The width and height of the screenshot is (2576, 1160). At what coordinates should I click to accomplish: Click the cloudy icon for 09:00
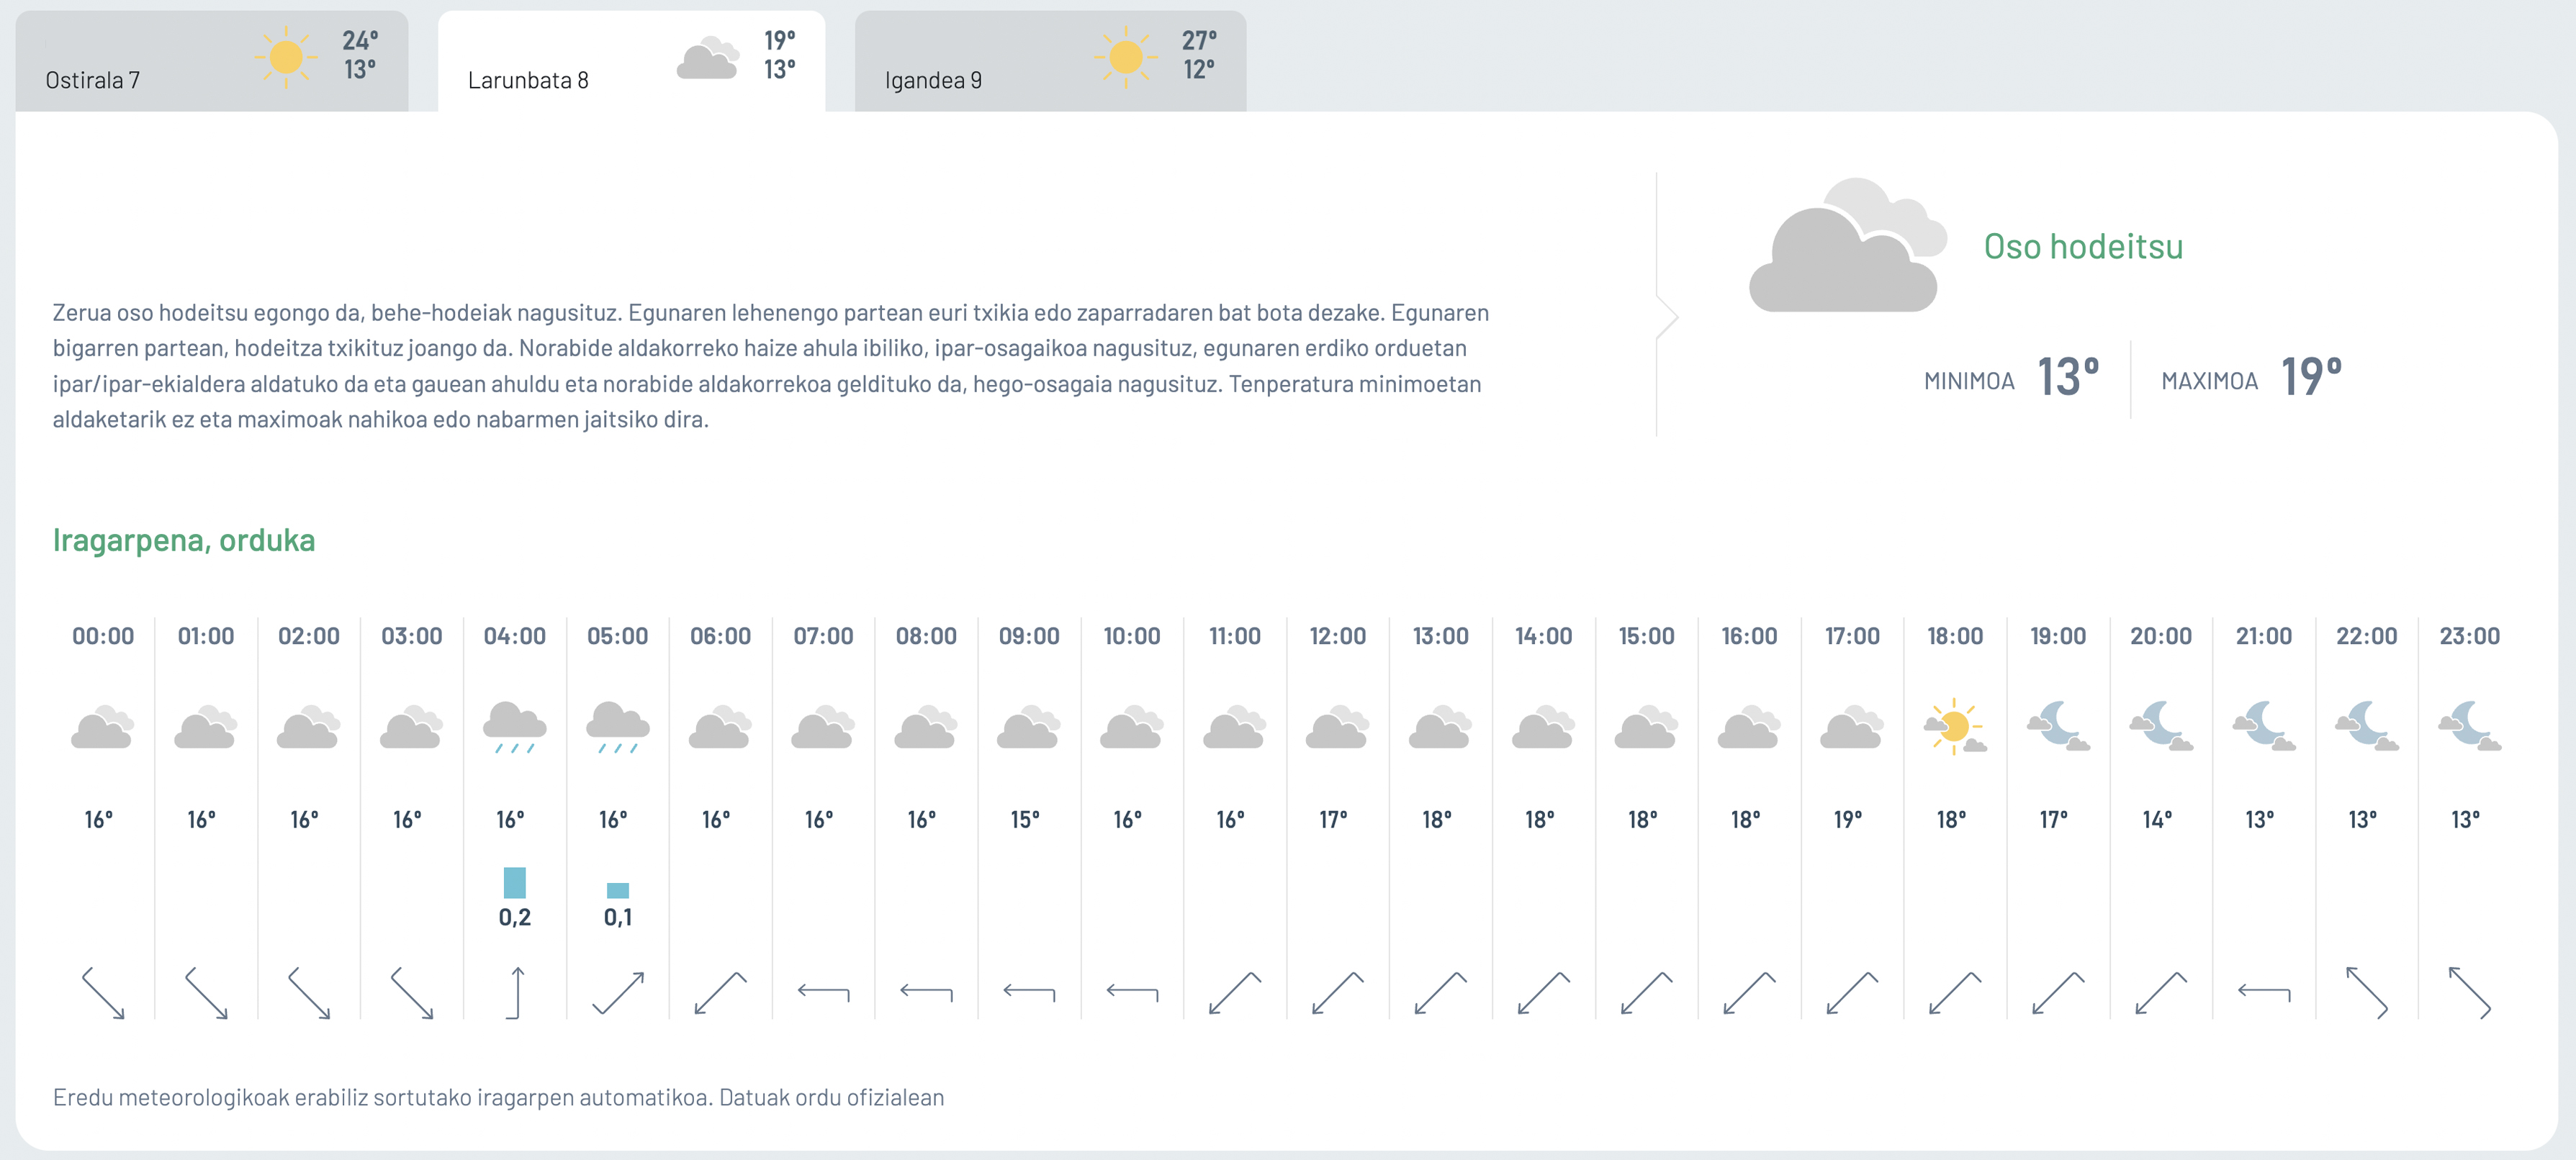(x=1028, y=728)
